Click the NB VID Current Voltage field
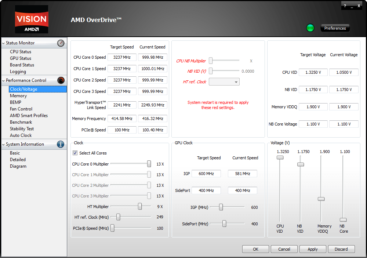 344,90
